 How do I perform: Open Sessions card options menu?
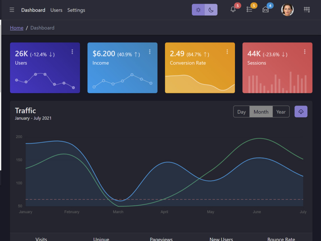pyautogui.click(x=305, y=52)
